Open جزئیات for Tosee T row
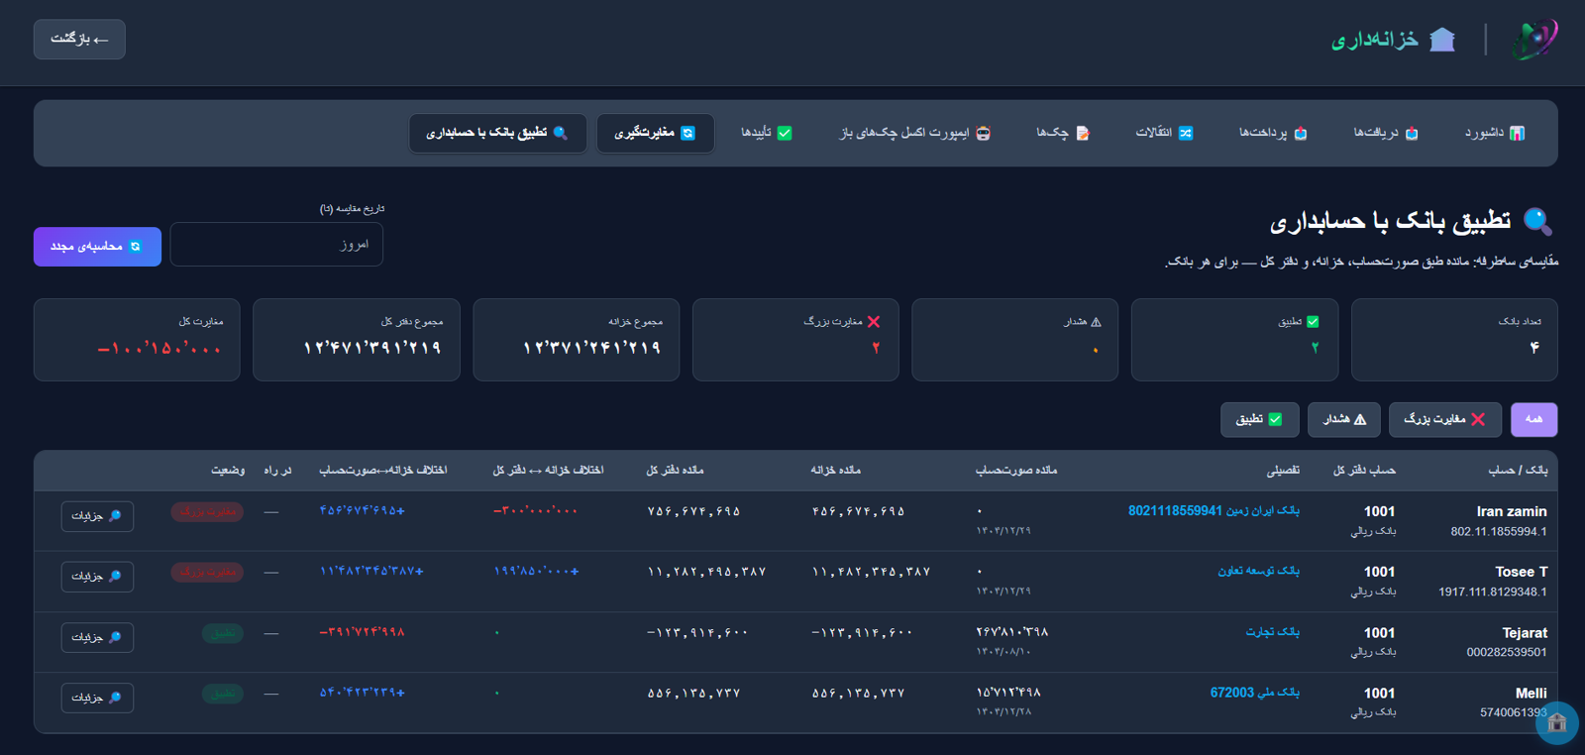The image size is (1585, 755). coord(97,577)
